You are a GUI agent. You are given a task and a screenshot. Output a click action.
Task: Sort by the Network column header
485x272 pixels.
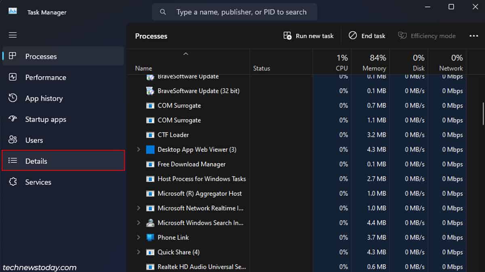(x=447, y=62)
